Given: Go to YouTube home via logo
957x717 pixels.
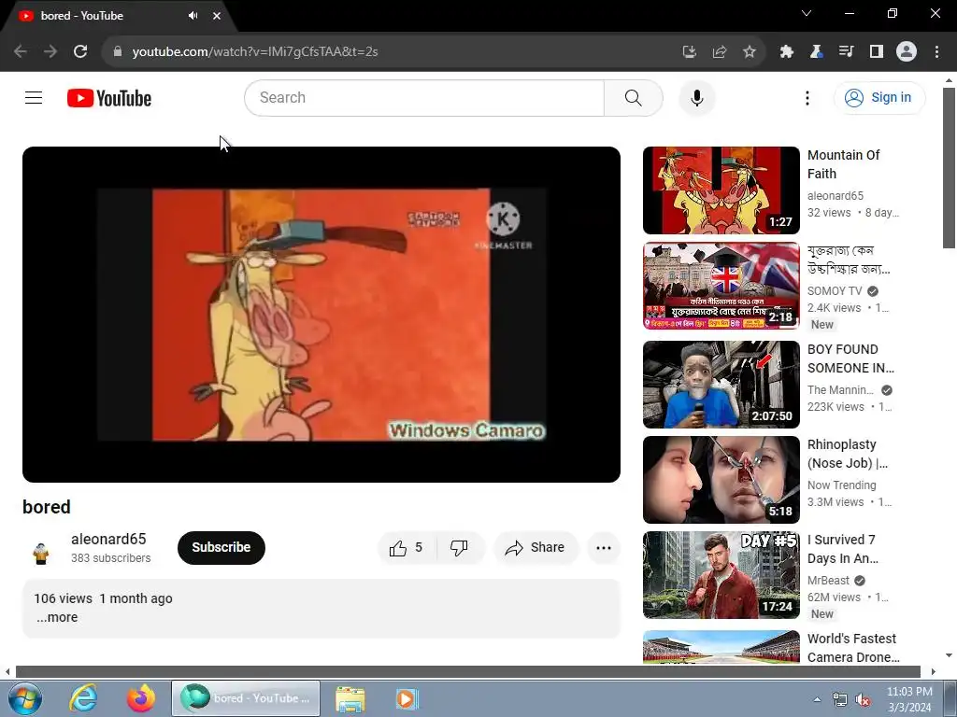Looking at the screenshot, I should coord(109,98).
